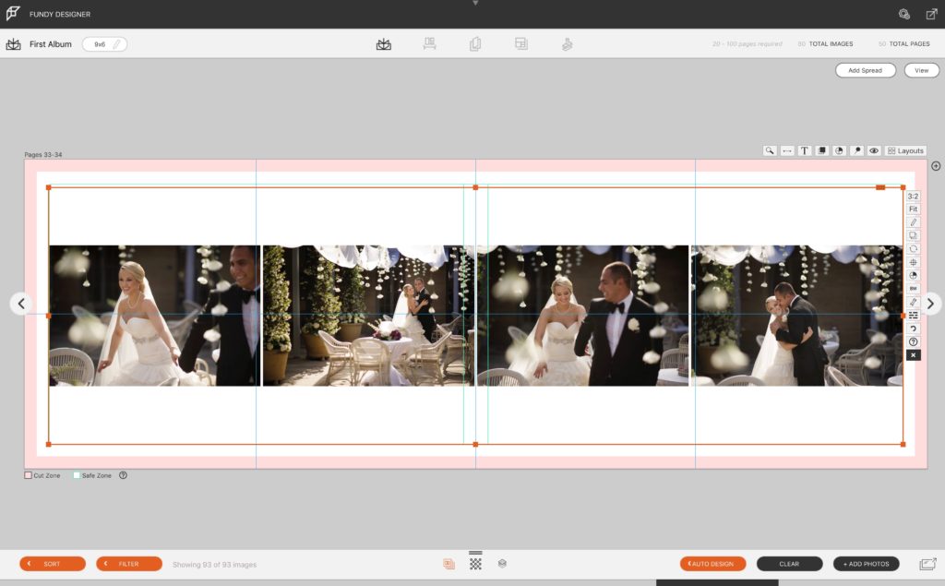Go to the previous spread arrow
This screenshot has height=586, width=945.
tap(21, 304)
